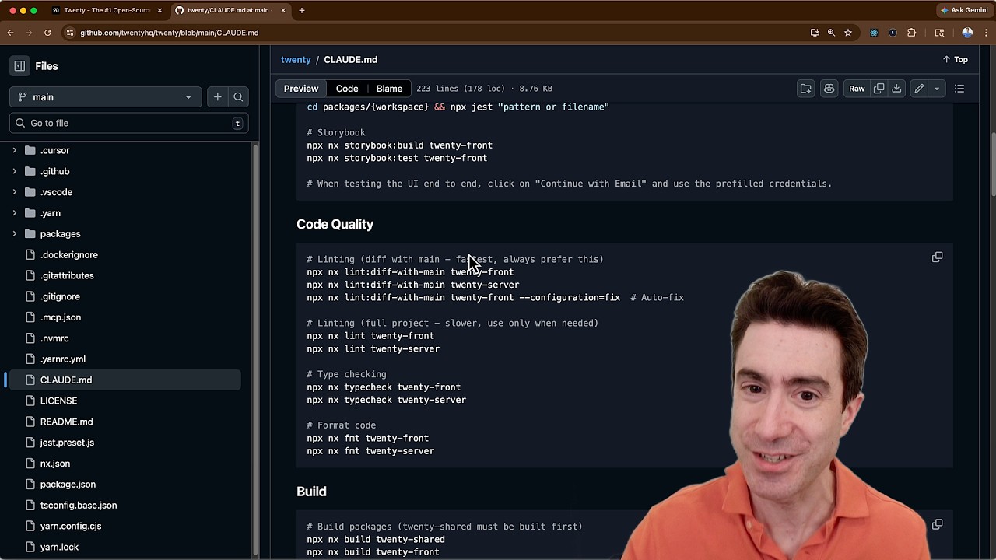Open README.md in the file tree
996x560 pixels.
66,422
